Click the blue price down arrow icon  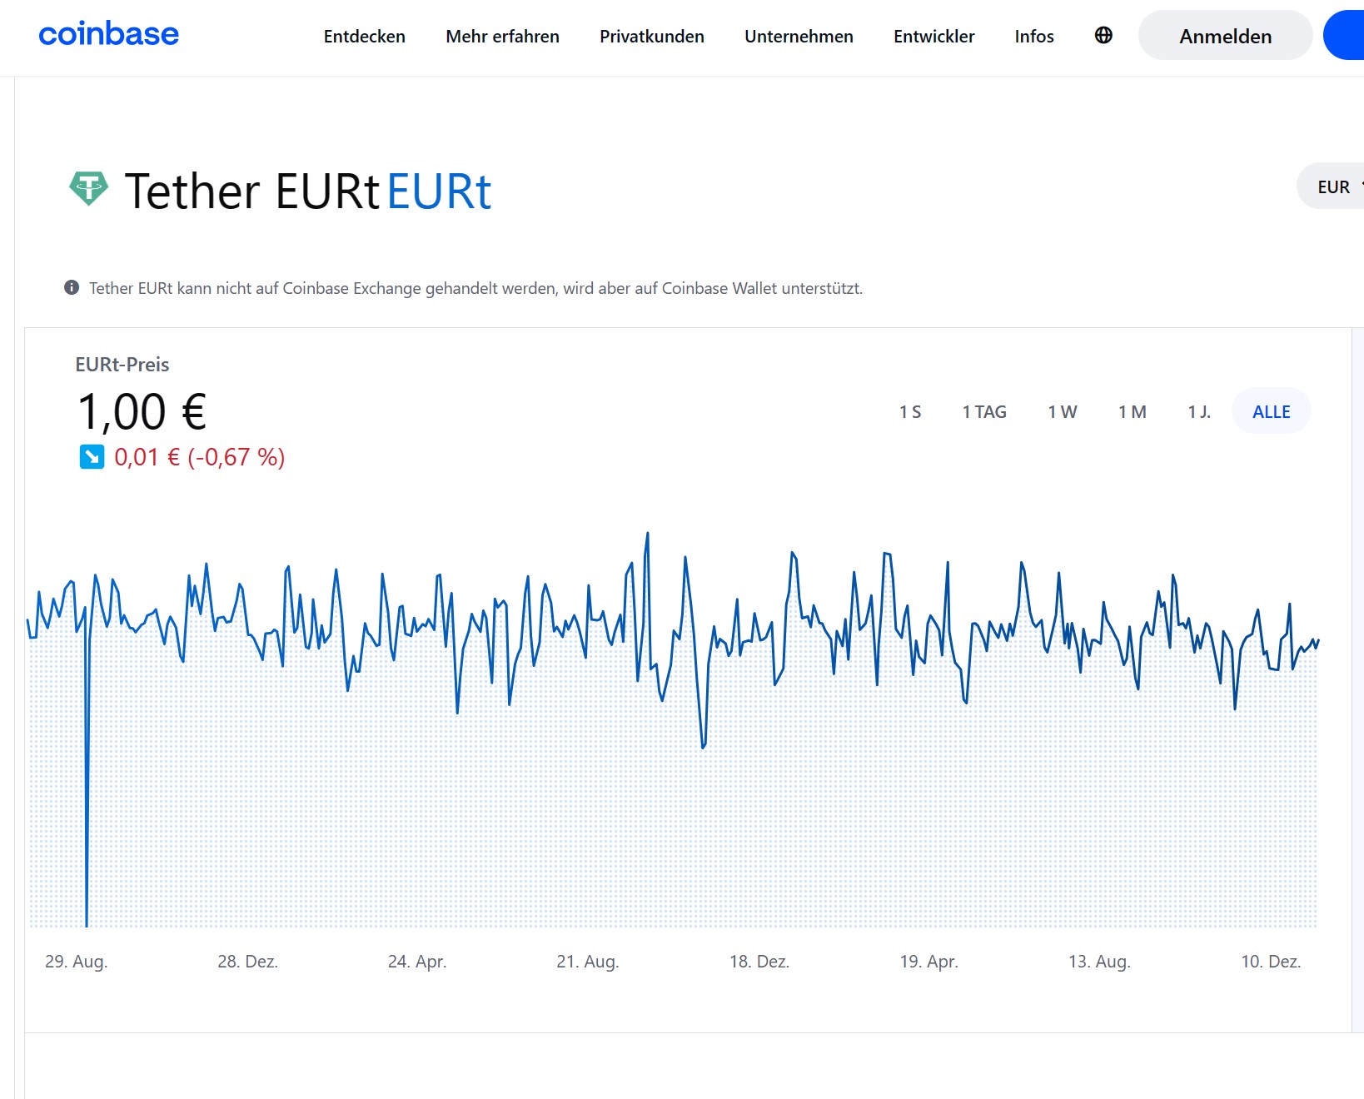[92, 456]
